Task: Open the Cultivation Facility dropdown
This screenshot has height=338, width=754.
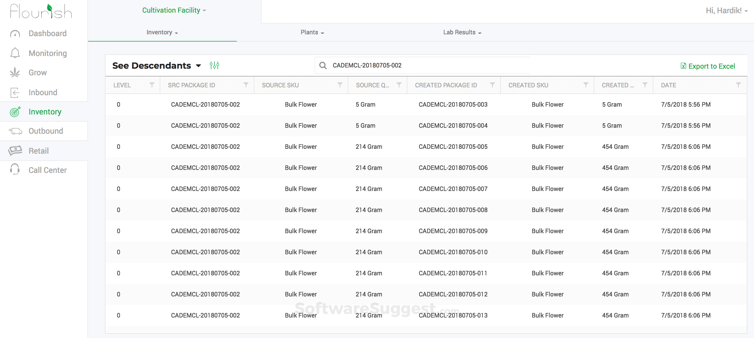Action: click(x=174, y=10)
